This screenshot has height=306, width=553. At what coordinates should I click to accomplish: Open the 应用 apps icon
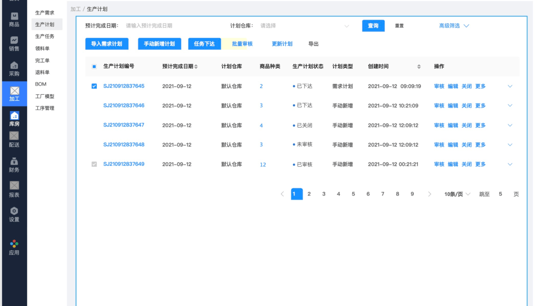[14, 248]
